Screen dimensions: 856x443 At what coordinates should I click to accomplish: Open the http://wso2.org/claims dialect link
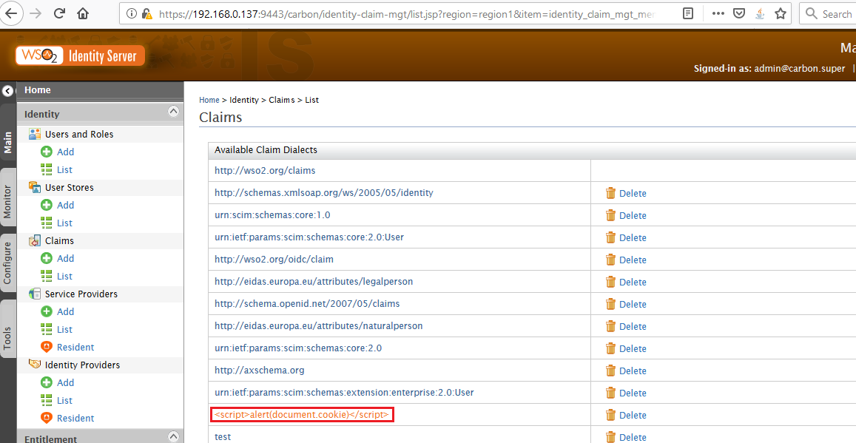[265, 170]
